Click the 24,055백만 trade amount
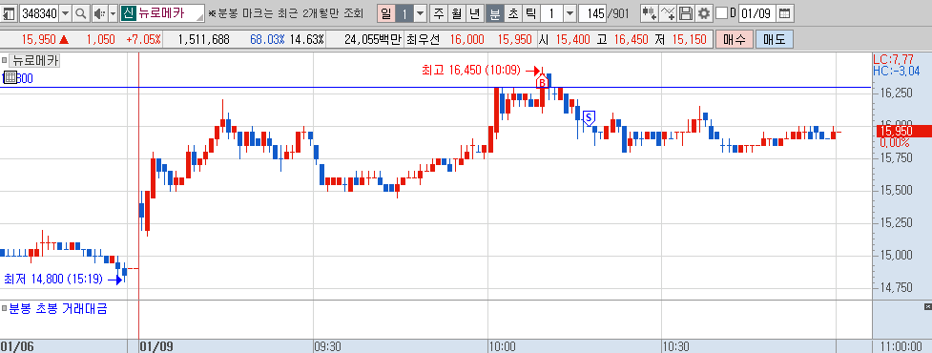The height and width of the screenshot is (353, 932). point(373,40)
